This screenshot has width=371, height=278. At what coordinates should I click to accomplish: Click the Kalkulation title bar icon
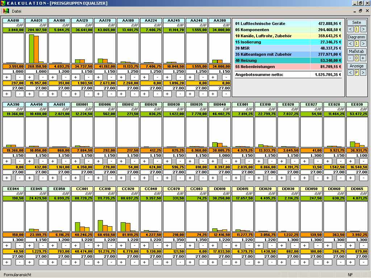[x=3, y=3]
